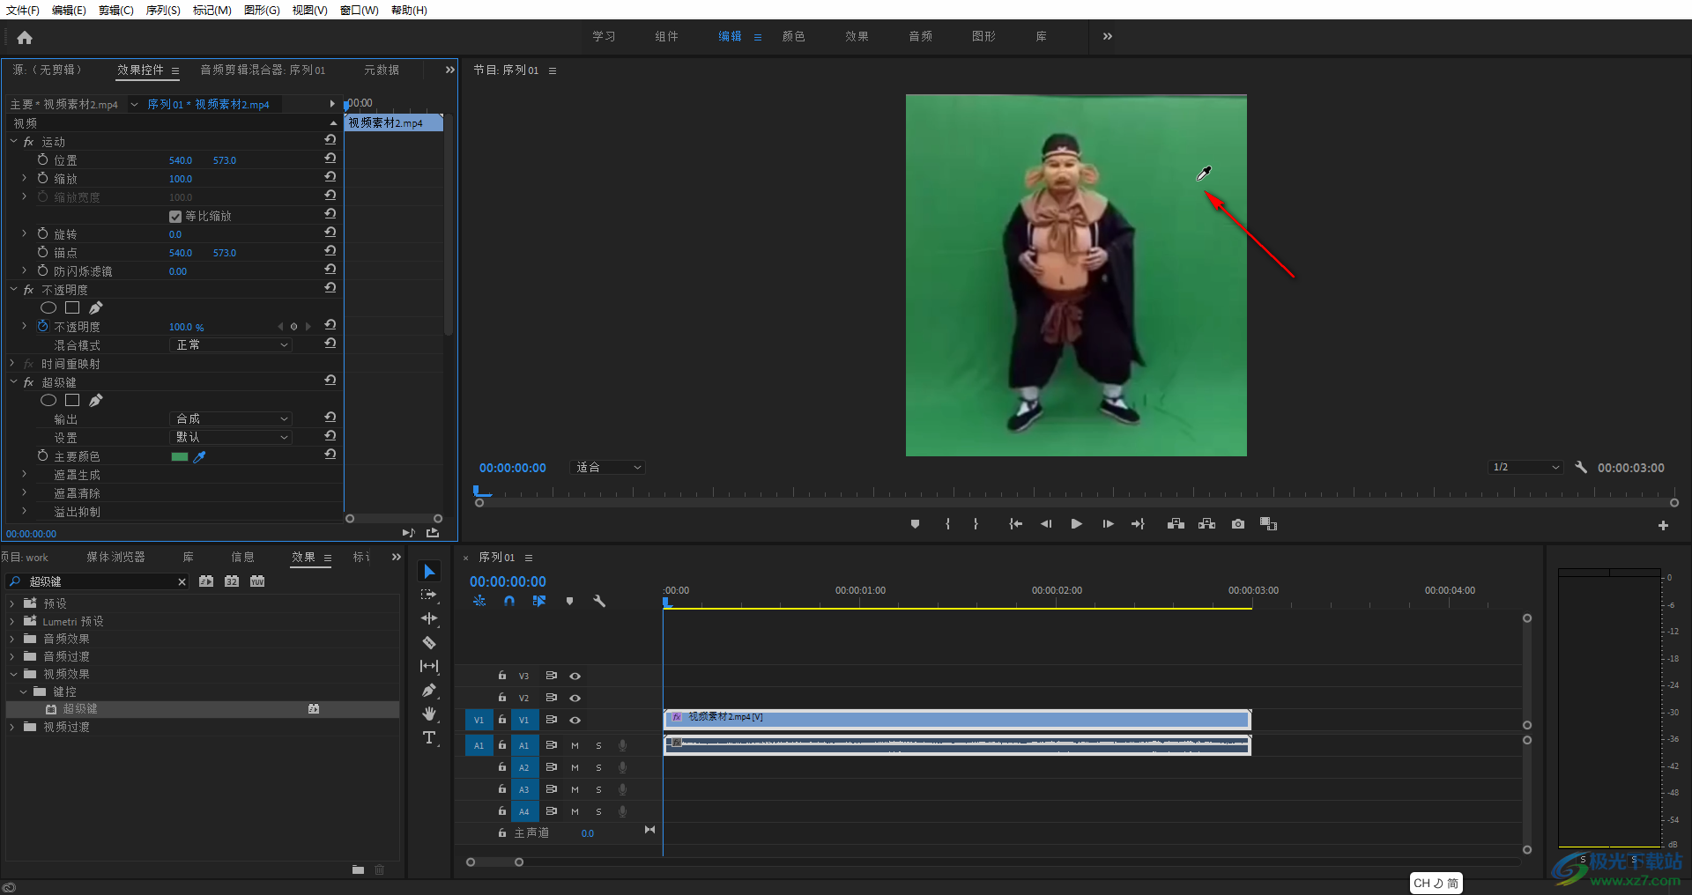Switch to the Color workspace
This screenshot has width=1692, height=895.
[793, 36]
